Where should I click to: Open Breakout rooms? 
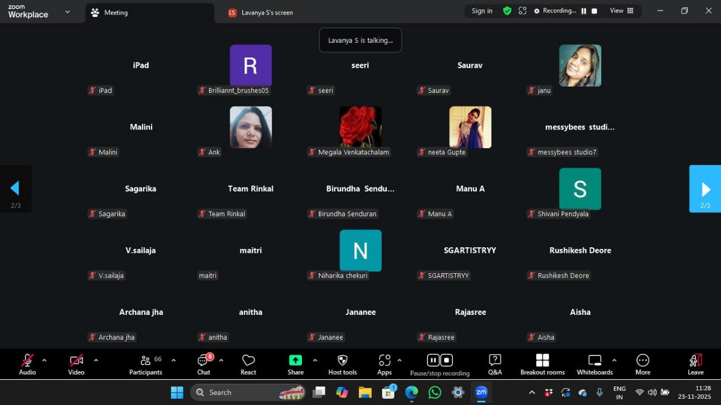[x=542, y=361]
